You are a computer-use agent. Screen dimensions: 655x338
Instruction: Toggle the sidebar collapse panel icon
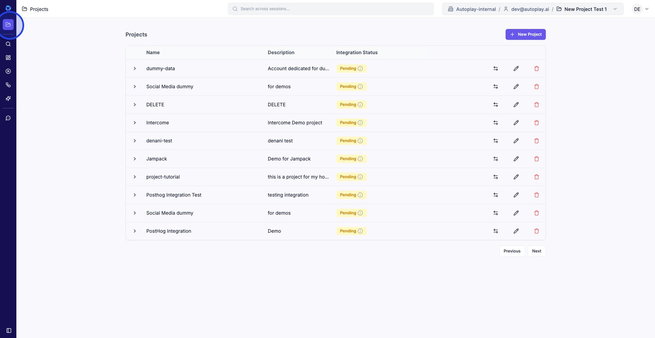pos(9,331)
